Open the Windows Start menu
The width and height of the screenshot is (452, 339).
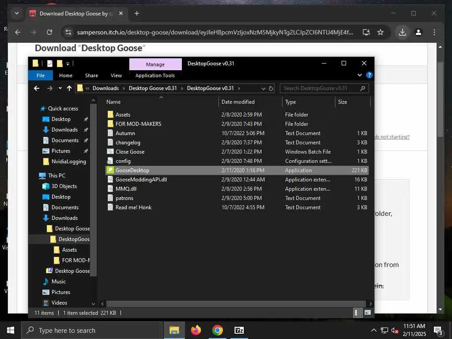click(11, 330)
